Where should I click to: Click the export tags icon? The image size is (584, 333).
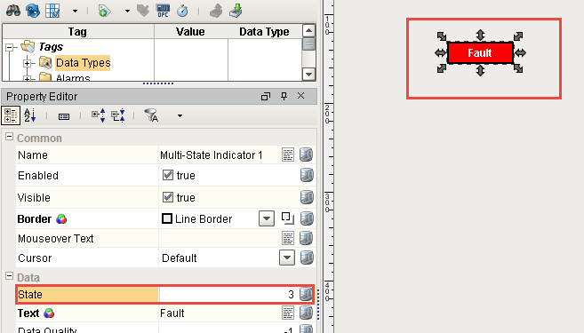pyautogui.click(x=216, y=11)
